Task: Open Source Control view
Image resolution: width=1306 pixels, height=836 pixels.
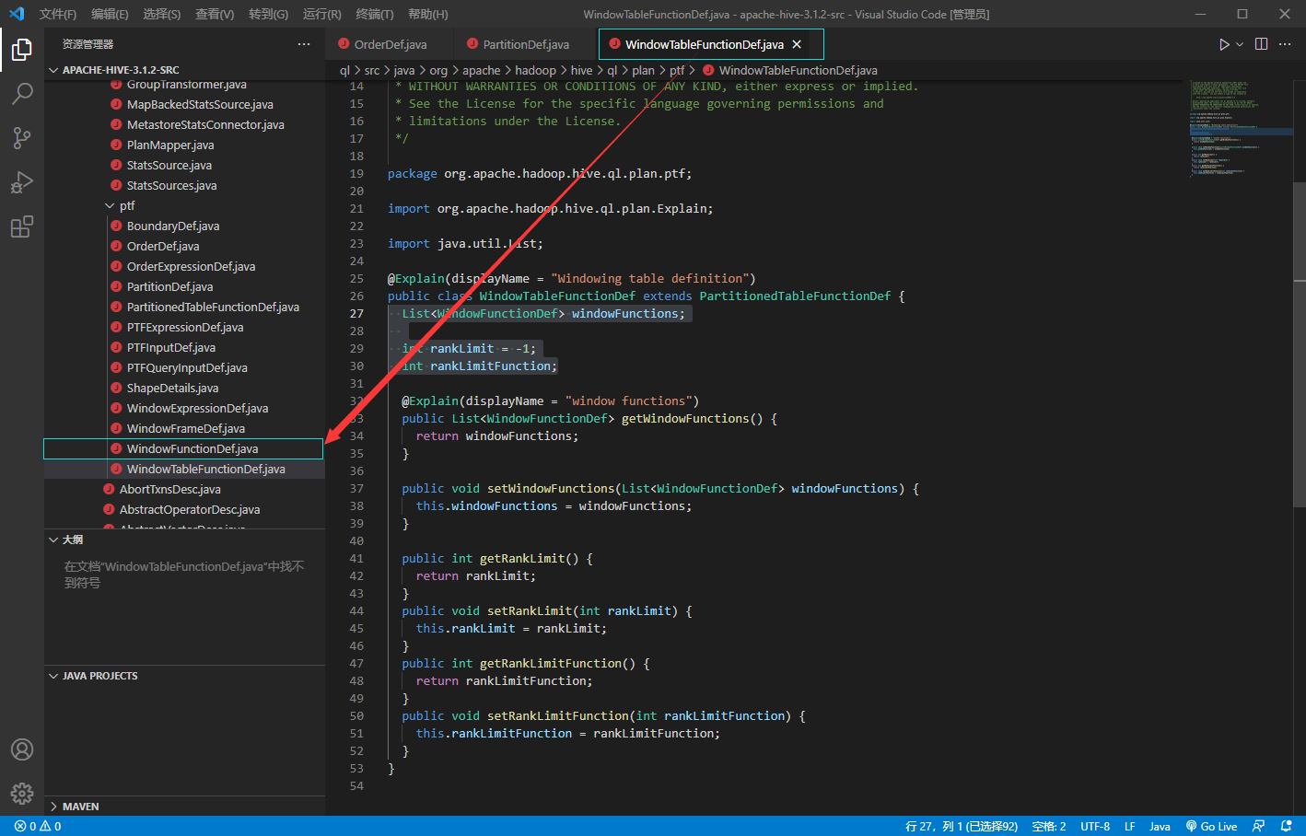Action: click(x=22, y=137)
